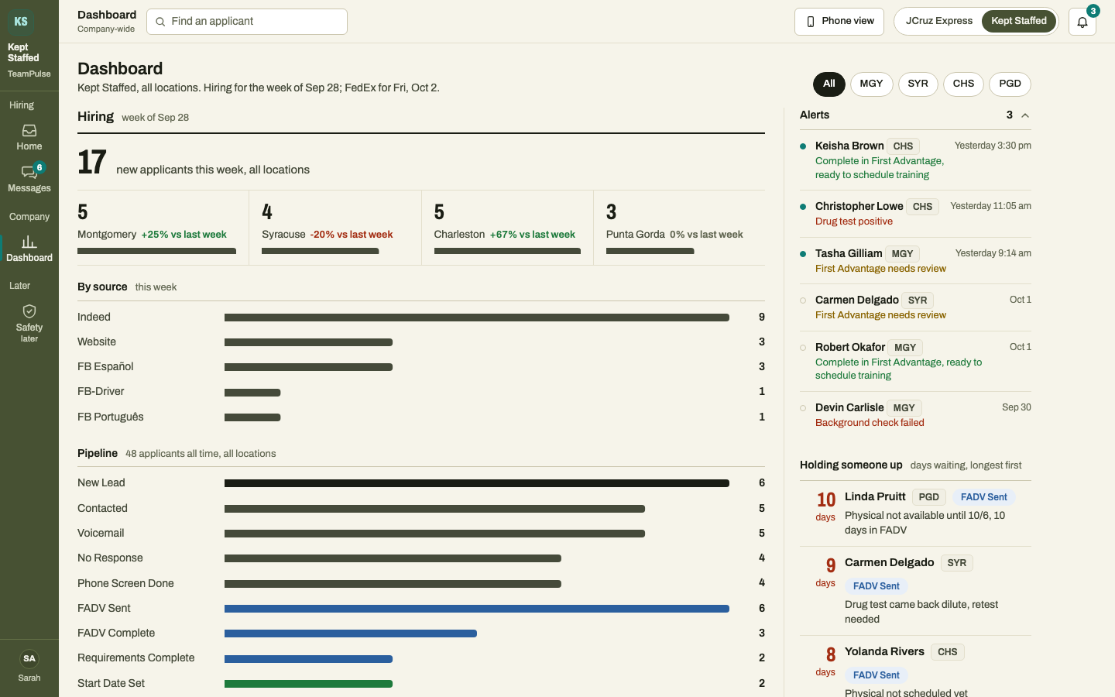
Task: Filter dashboard to PGD location
Action: 1010,84
